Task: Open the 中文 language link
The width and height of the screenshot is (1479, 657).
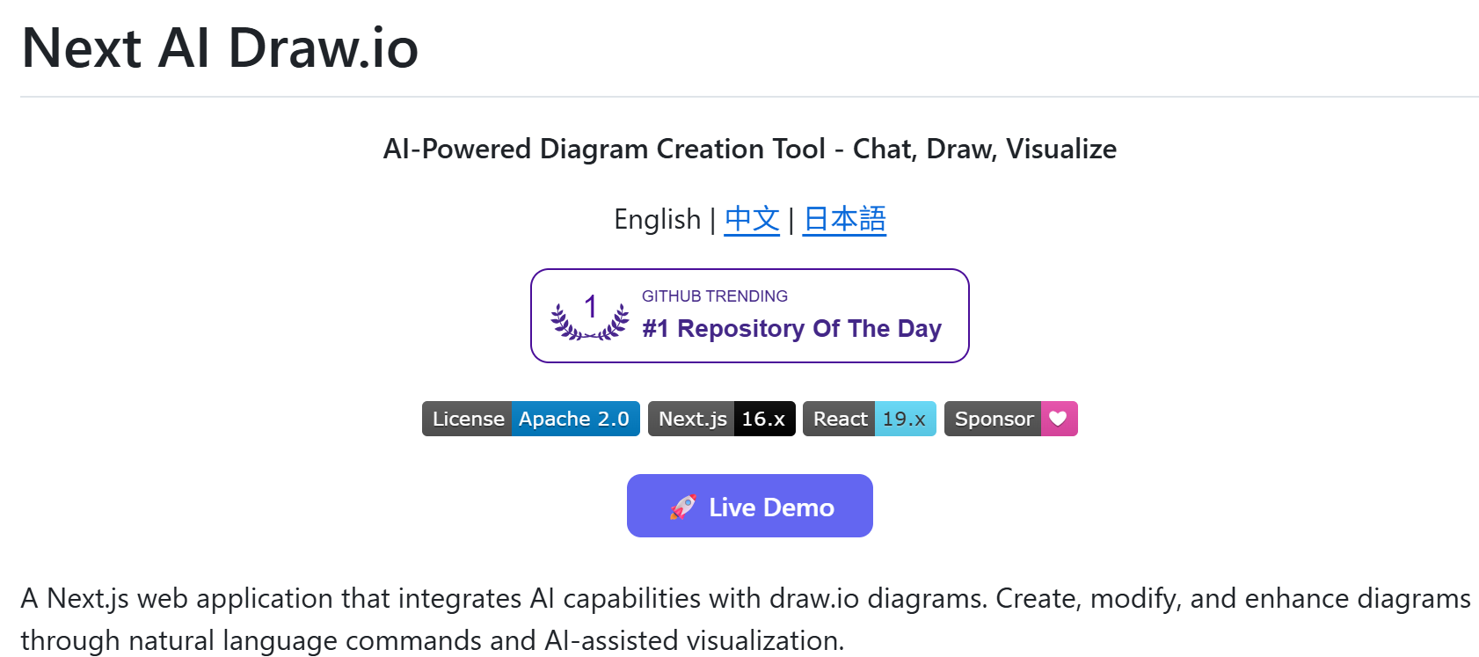Action: [751, 219]
